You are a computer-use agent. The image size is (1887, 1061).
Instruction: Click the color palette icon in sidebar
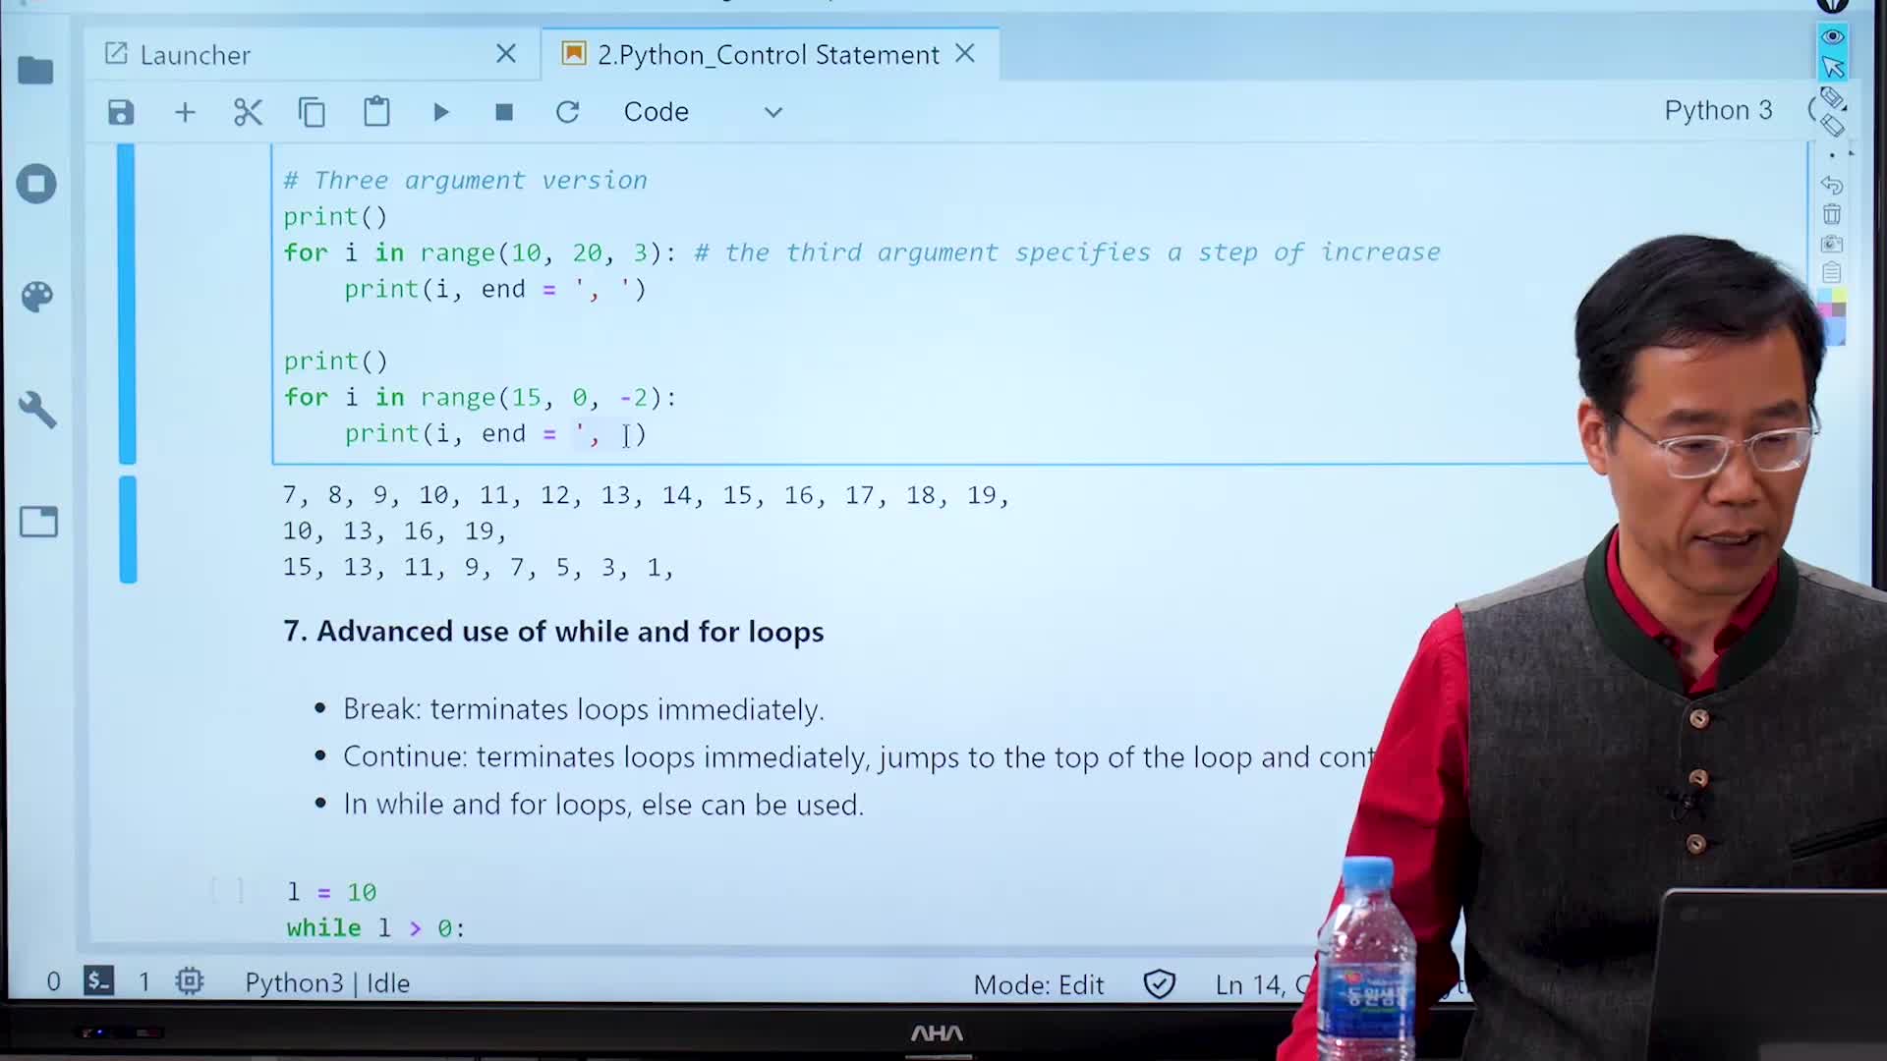point(35,296)
